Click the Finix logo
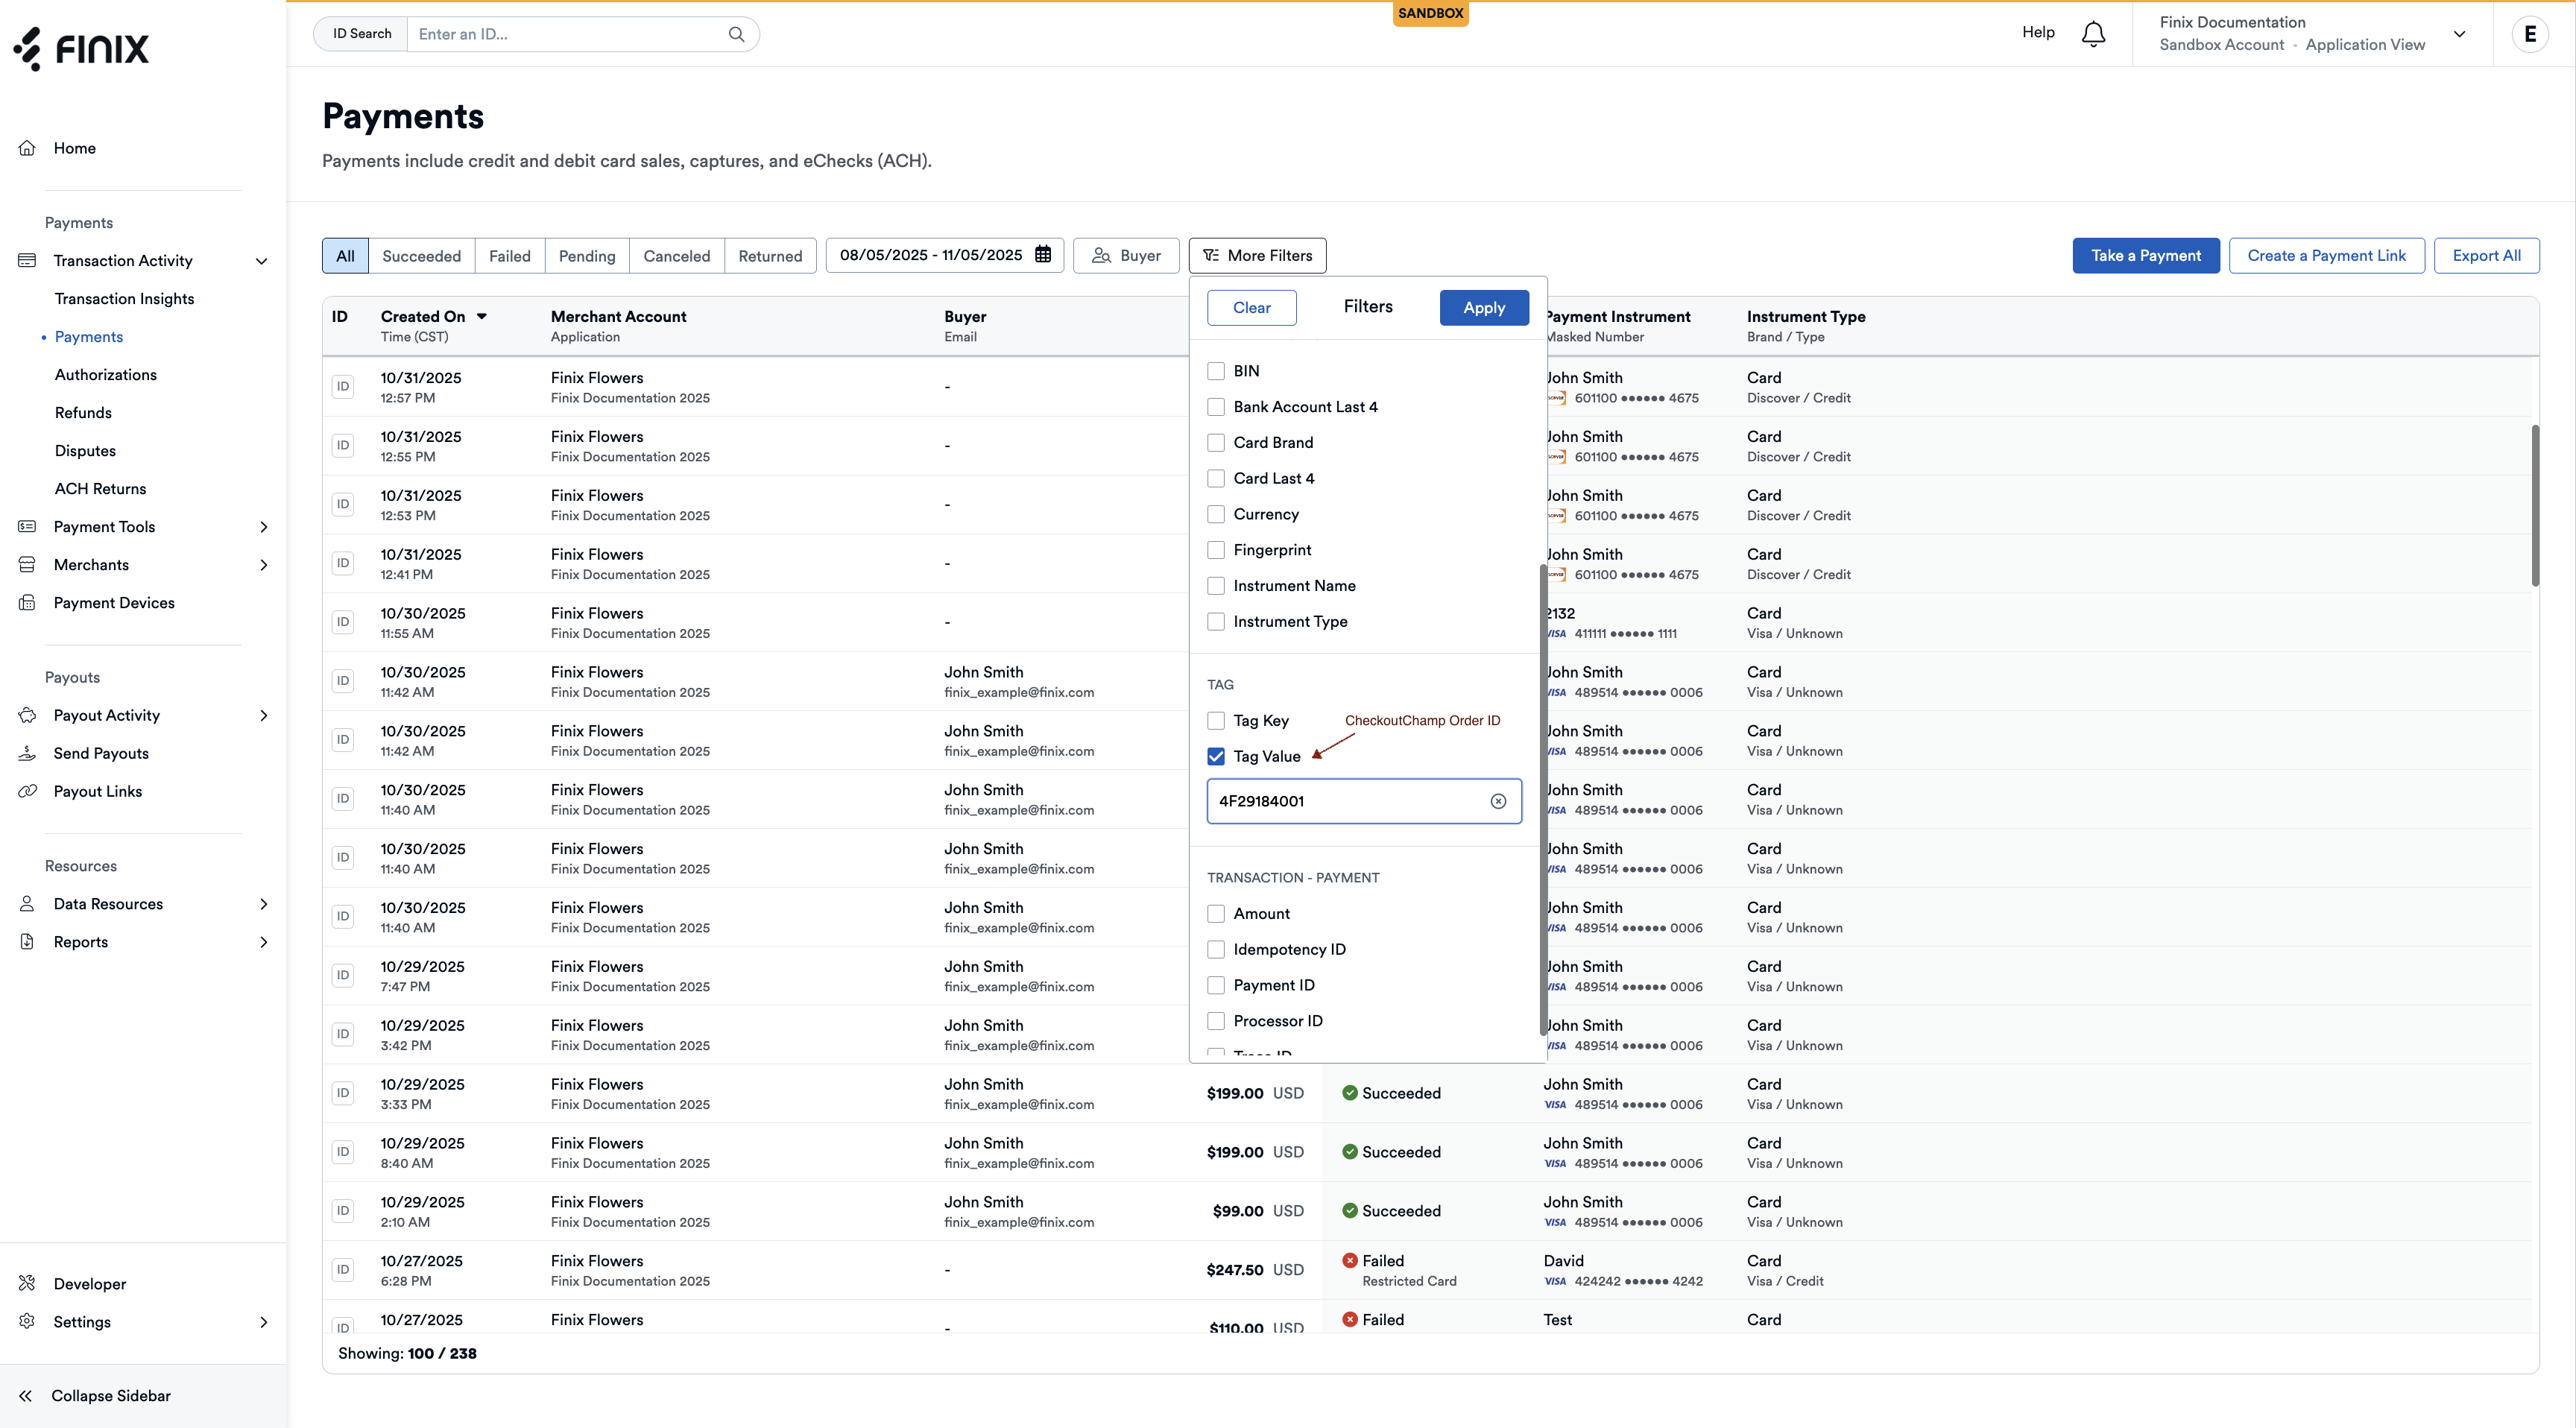2576x1428 pixels. (x=82, y=48)
